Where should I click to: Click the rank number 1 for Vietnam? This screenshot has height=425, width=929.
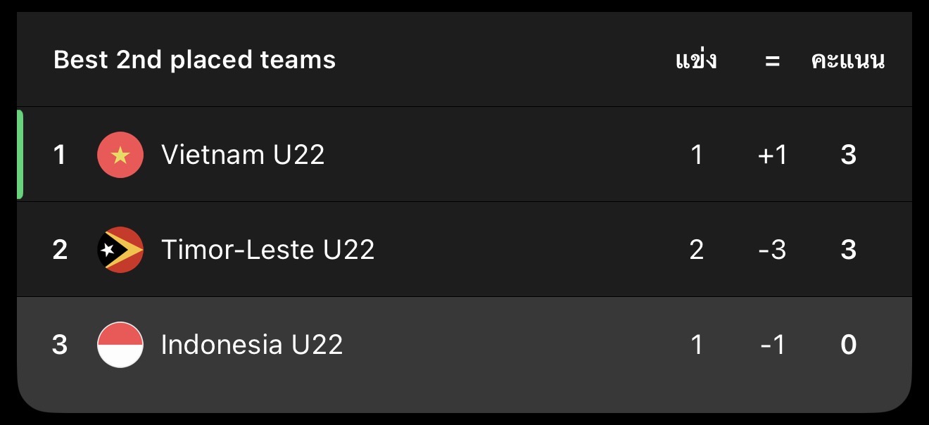coord(60,155)
